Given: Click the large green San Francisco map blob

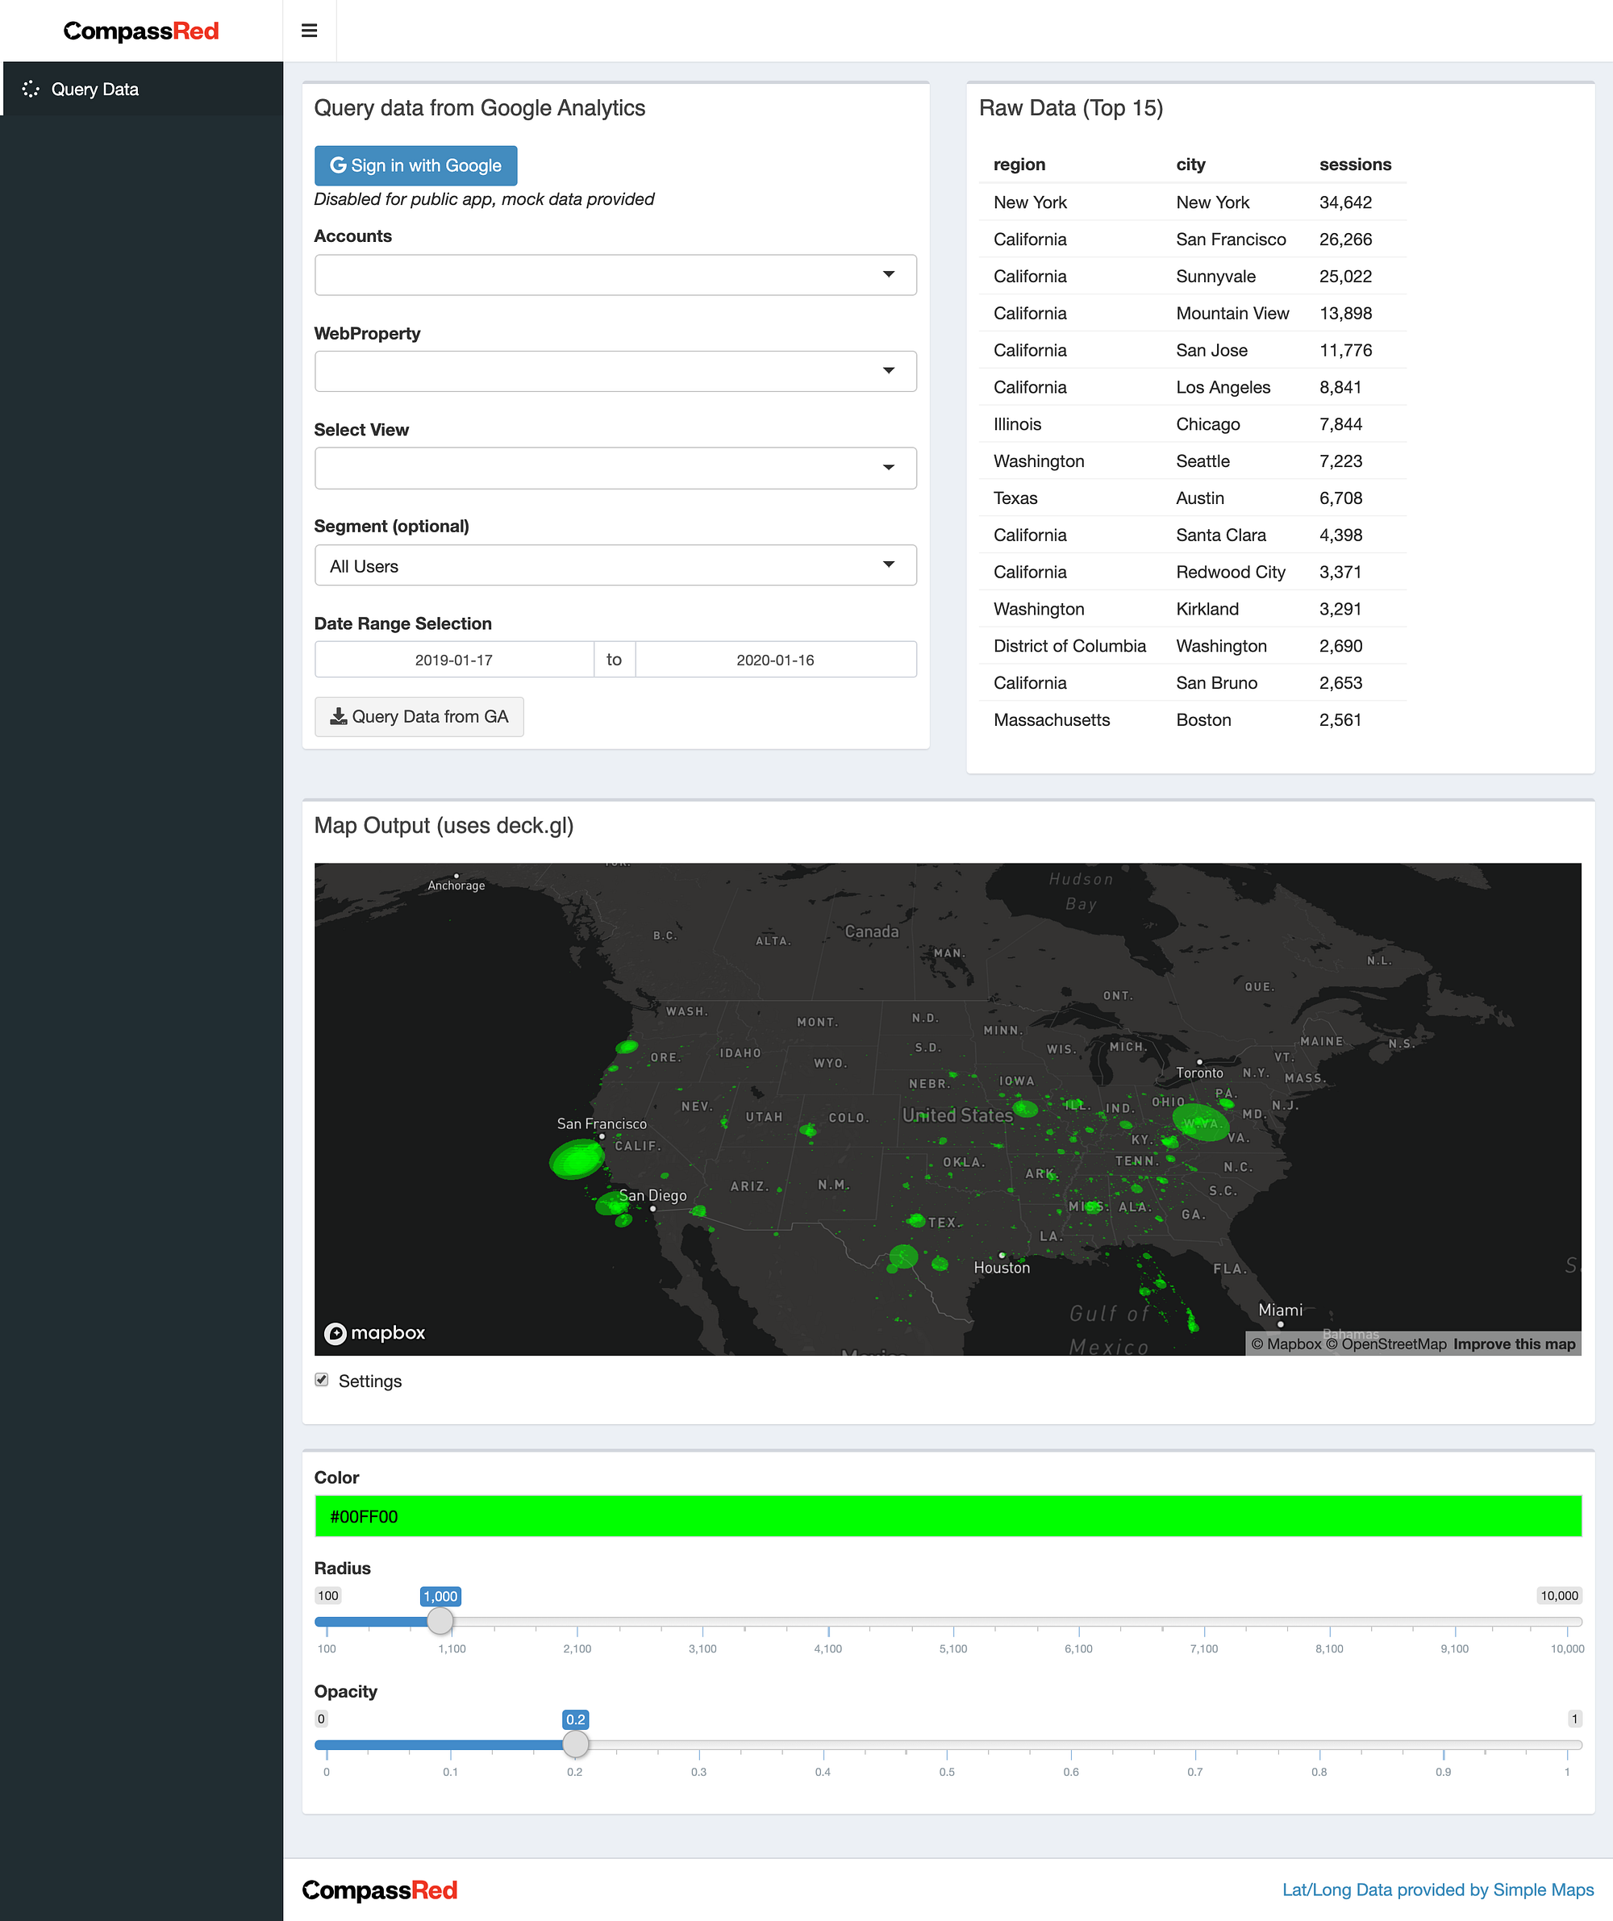Looking at the screenshot, I should (x=577, y=1159).
